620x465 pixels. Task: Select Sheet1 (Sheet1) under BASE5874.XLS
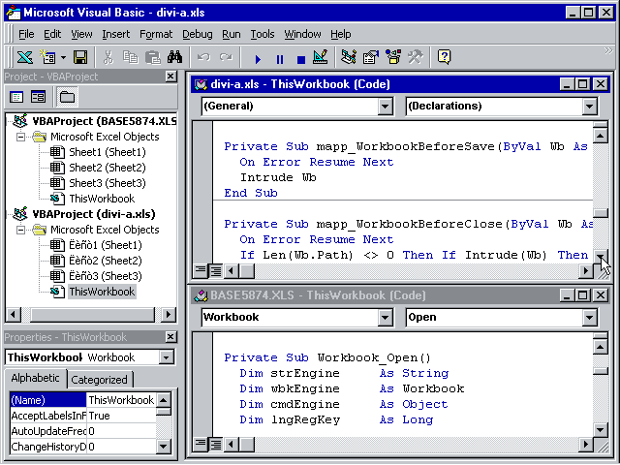108,152
